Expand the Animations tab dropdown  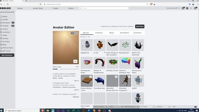tap(125, 33)
